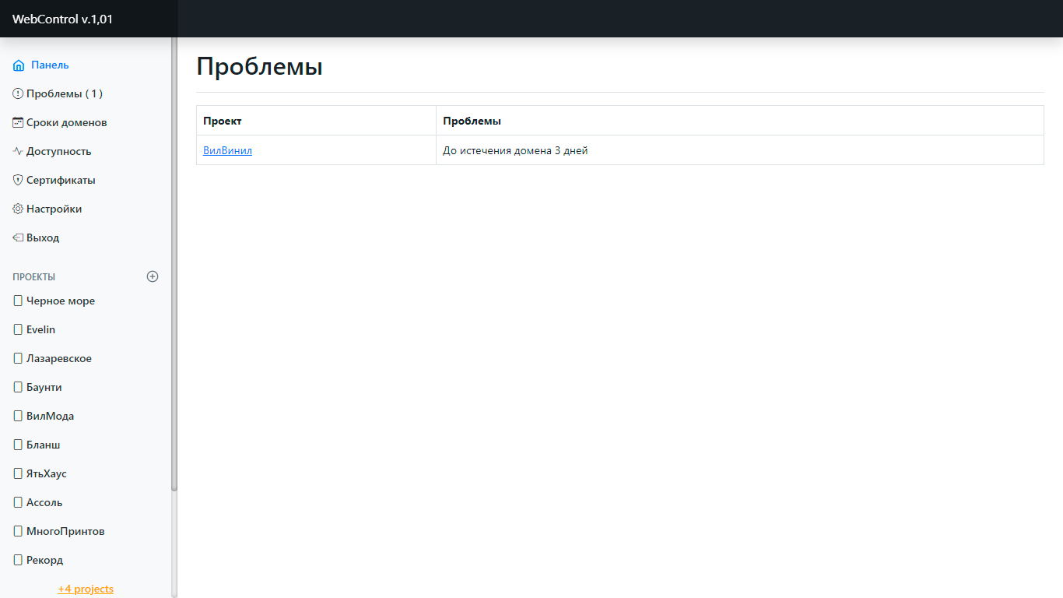The width and height of the screenshot is (1063, 598).
Task: Click the exit icon beside Выход
Action: (18, 238)
